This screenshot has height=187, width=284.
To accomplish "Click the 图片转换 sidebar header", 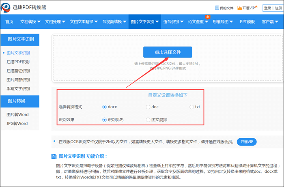I will [20, 101].
